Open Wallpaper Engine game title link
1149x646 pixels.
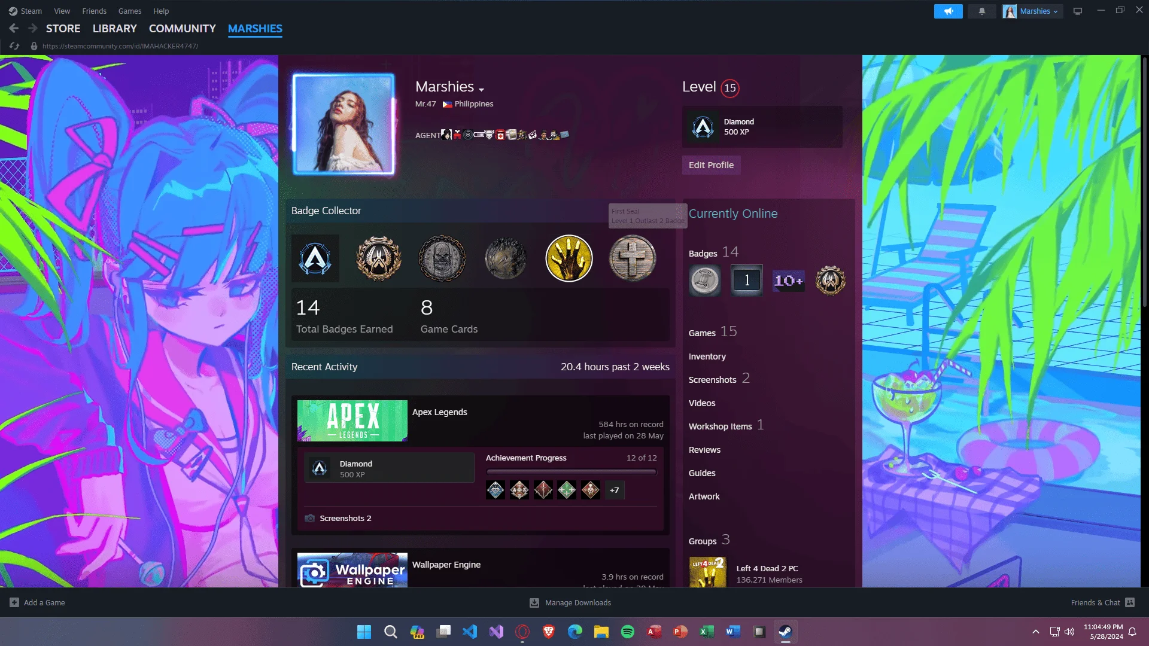tap(446, 565)
